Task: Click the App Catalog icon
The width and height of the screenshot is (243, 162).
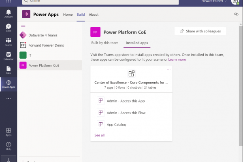Action: 101,124
